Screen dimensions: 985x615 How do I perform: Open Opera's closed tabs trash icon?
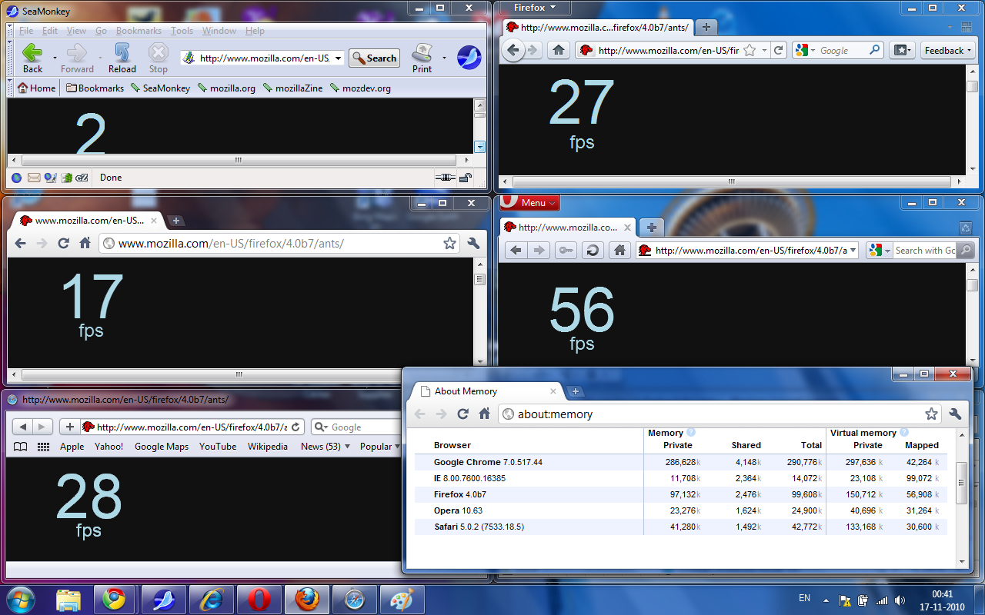pyautogui.click(x=966, y=228)
